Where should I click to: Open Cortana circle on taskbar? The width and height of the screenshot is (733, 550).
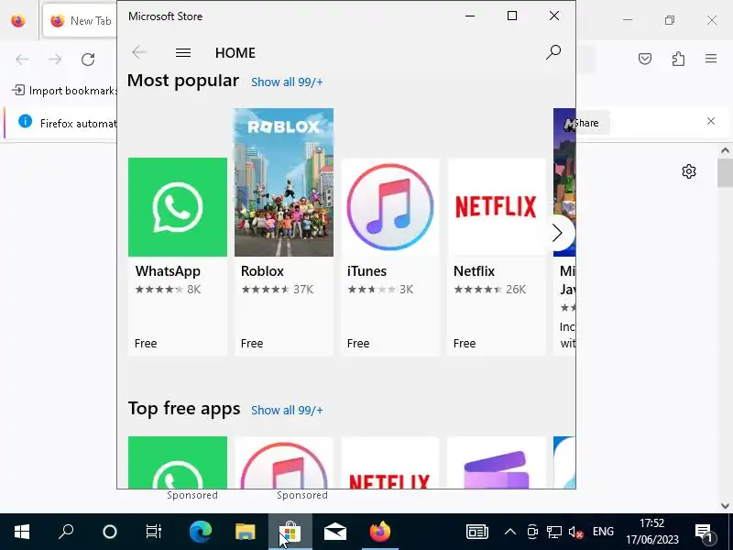(110, 532)
